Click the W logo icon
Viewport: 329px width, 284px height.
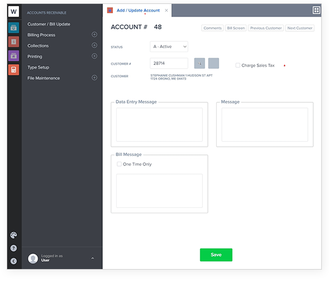click(14, 11)
